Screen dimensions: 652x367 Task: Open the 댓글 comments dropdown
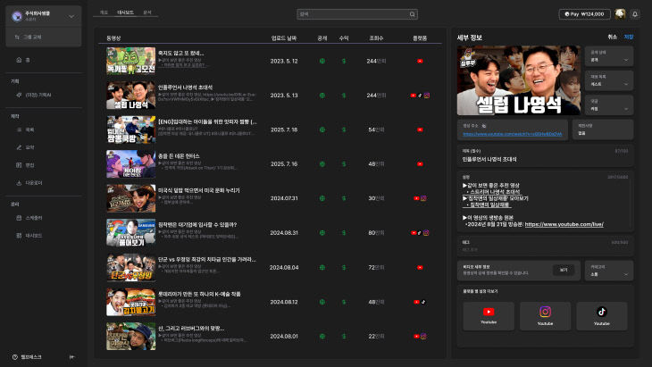click(x=612, y=104)
